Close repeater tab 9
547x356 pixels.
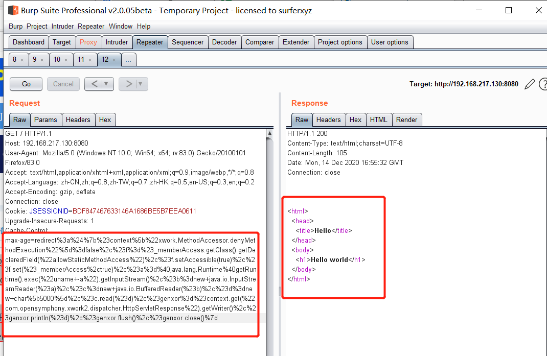[42, 60]
